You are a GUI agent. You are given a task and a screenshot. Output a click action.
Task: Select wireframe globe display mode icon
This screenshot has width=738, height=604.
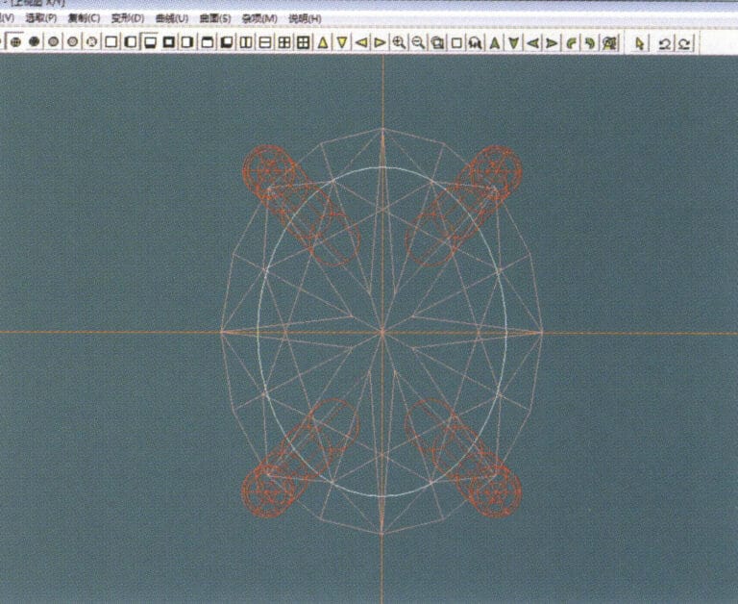pyautogui.click(x=15, y=42)
